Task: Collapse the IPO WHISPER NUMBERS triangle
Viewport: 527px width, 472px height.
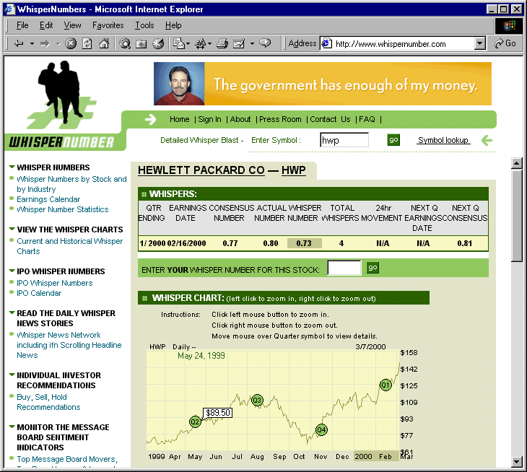Action: tap(12, 271)
